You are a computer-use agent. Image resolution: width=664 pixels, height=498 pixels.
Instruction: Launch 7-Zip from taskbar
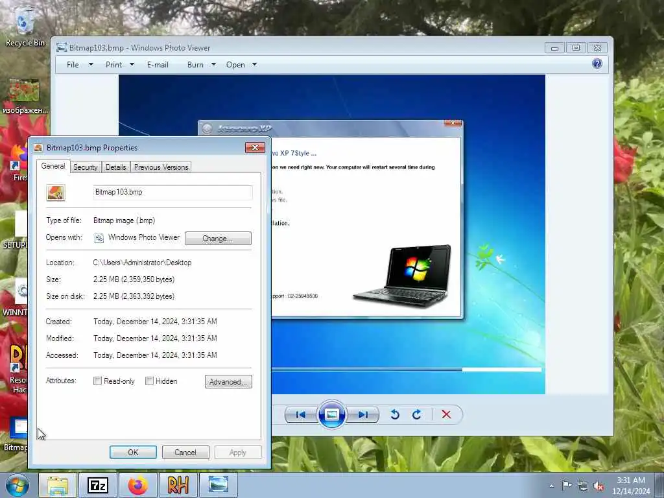(98, 485)
